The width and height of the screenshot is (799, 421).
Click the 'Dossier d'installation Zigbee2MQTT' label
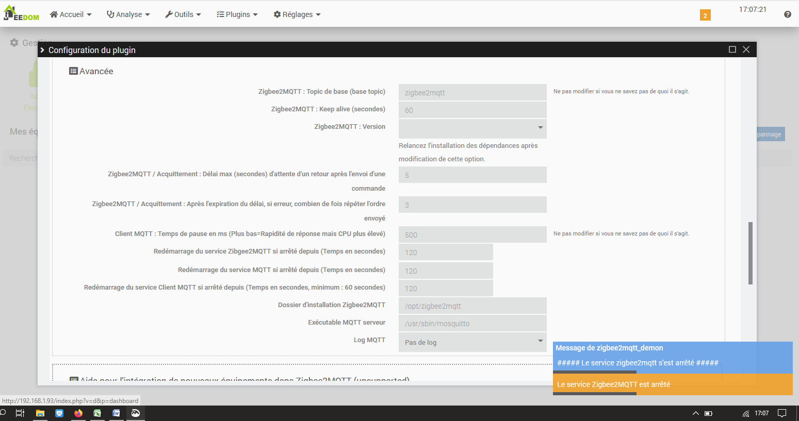332,305
